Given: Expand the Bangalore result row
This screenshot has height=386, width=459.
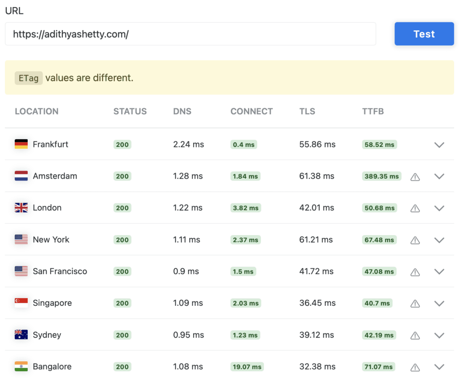Looking at the screenshot, I should coord(439,367).
